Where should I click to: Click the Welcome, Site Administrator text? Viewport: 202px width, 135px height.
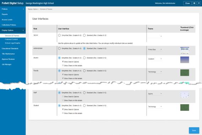click(x=165, y=3)
